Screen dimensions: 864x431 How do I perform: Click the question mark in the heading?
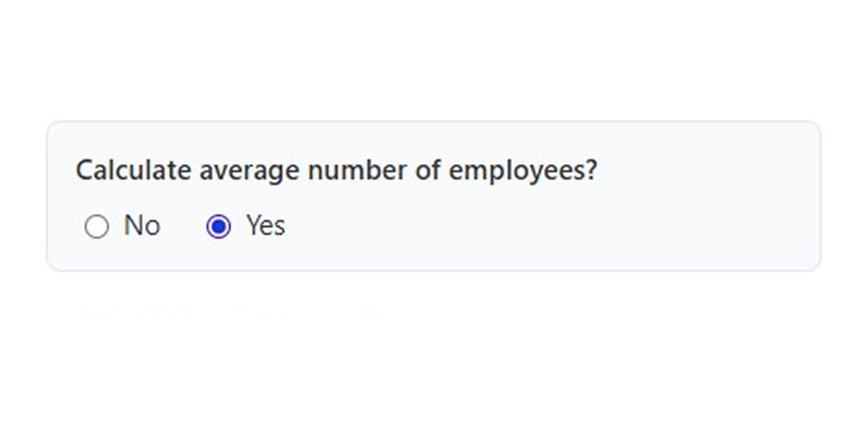[592, 170]
